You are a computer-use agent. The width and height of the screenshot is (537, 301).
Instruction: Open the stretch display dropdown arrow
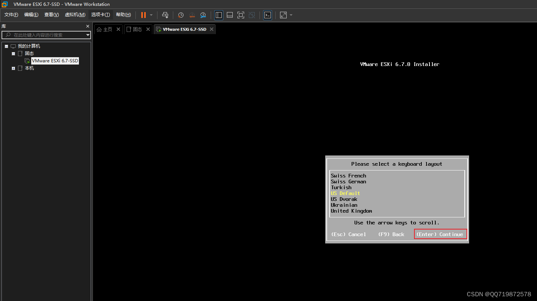(x=291, y=15)
